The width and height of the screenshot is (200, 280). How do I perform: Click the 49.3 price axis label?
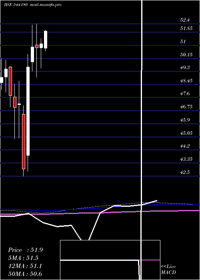click(185, 68)
